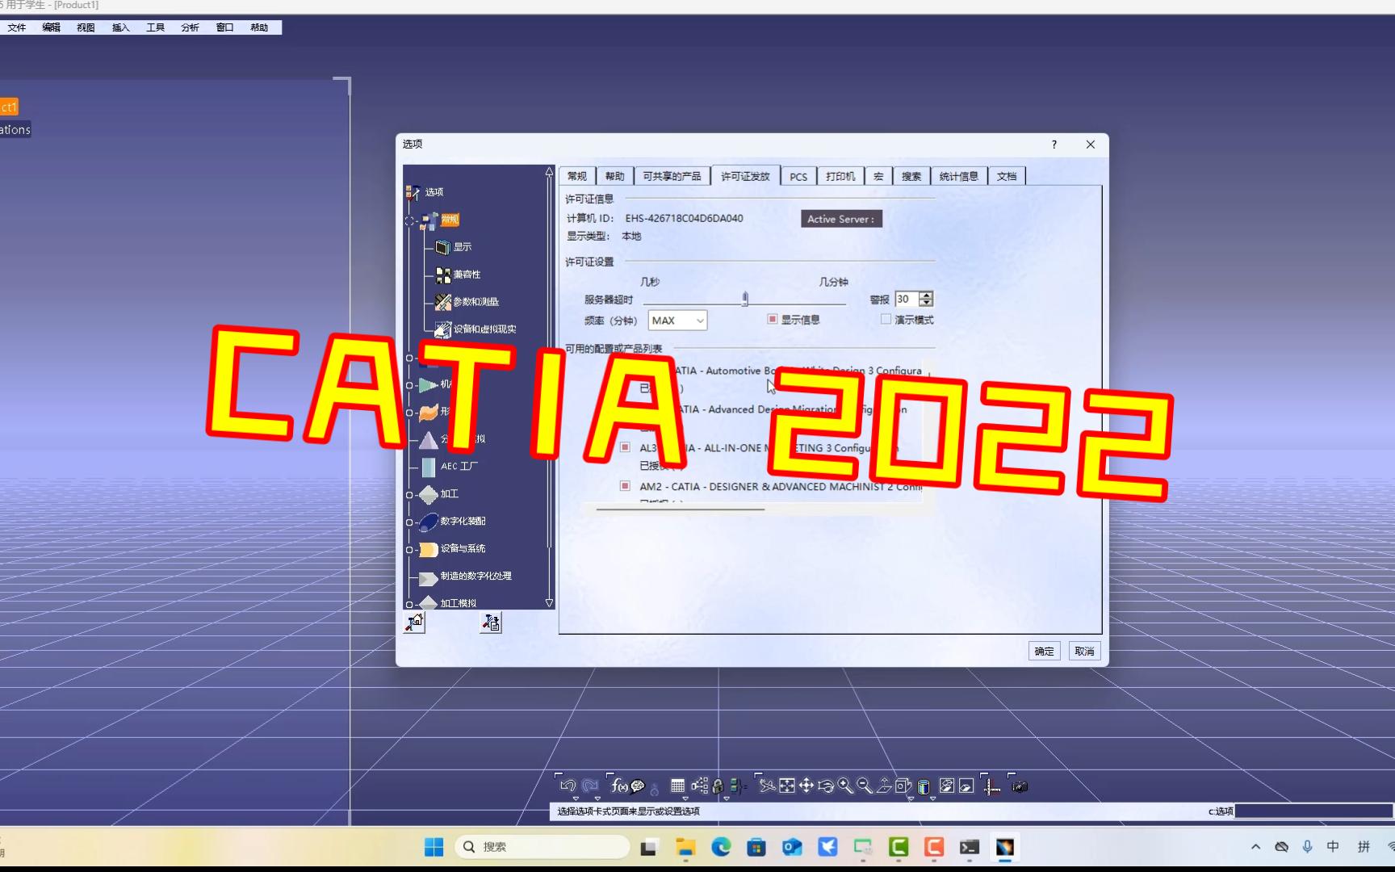
Task: Increase the 警报 value with up arrow
Action: (927, 296)
